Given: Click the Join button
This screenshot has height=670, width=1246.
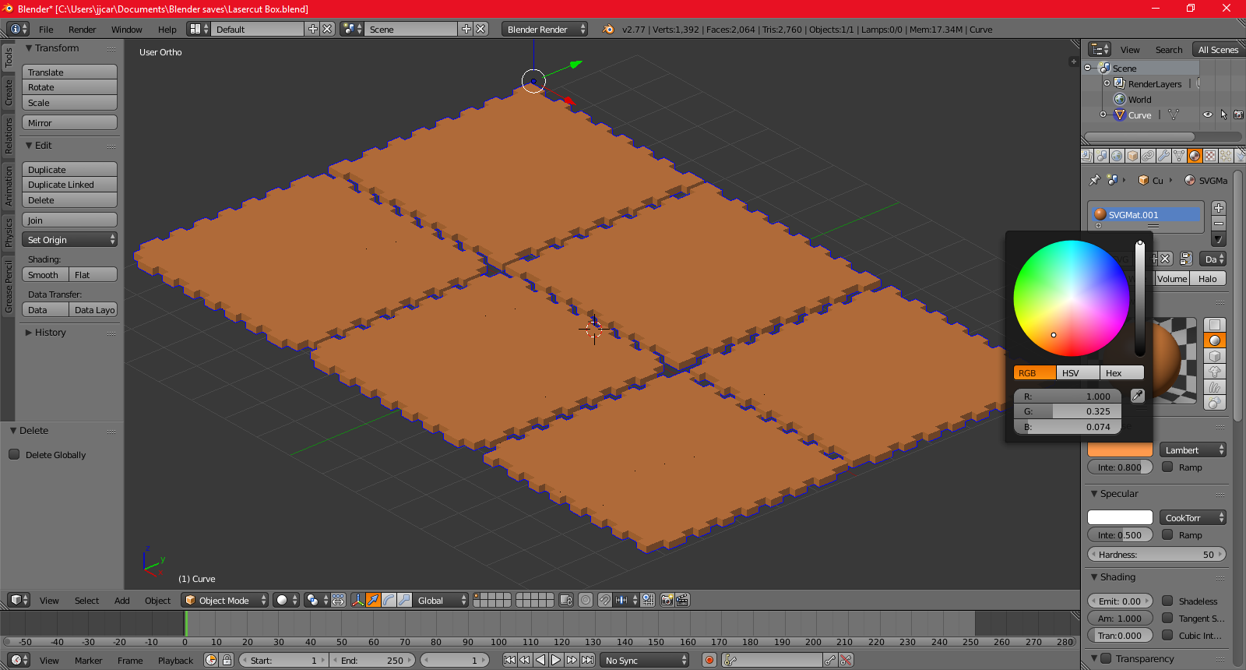Looking at the screenshot, I should 69,220.
